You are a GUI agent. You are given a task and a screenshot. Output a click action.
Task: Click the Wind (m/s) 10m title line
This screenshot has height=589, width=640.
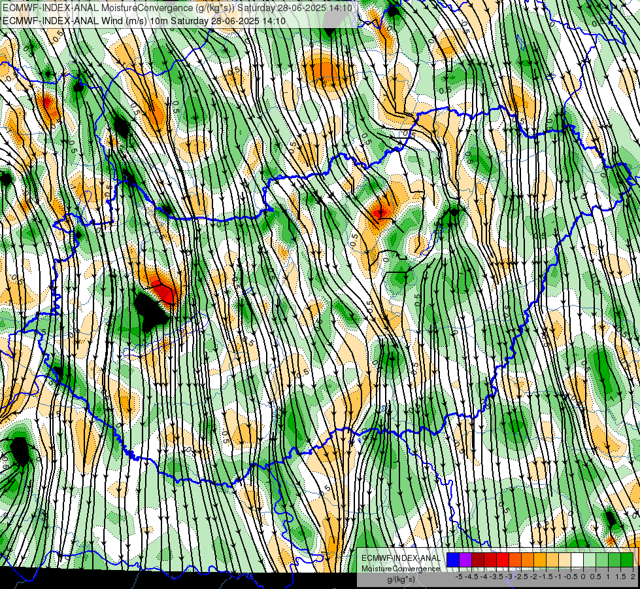(144, 20)
